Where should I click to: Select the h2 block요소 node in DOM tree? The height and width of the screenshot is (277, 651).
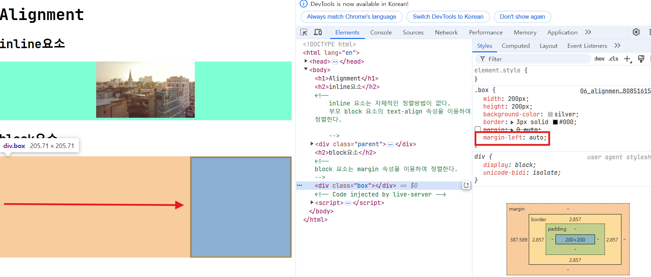pyautogui.click(x=345, y=153)
